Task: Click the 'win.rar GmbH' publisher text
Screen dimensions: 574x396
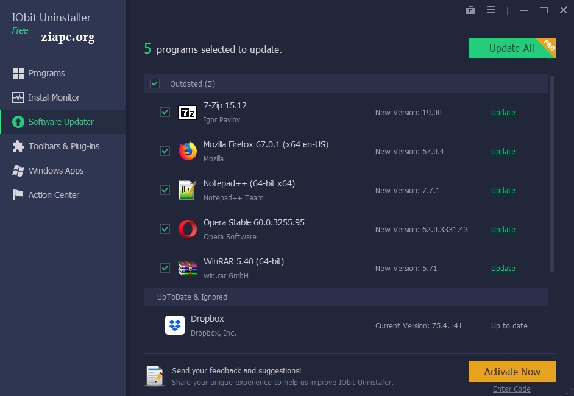Action: 226,275
